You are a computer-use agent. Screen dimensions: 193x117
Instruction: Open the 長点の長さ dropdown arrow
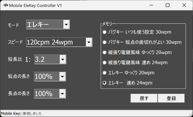tap(62, 94)
